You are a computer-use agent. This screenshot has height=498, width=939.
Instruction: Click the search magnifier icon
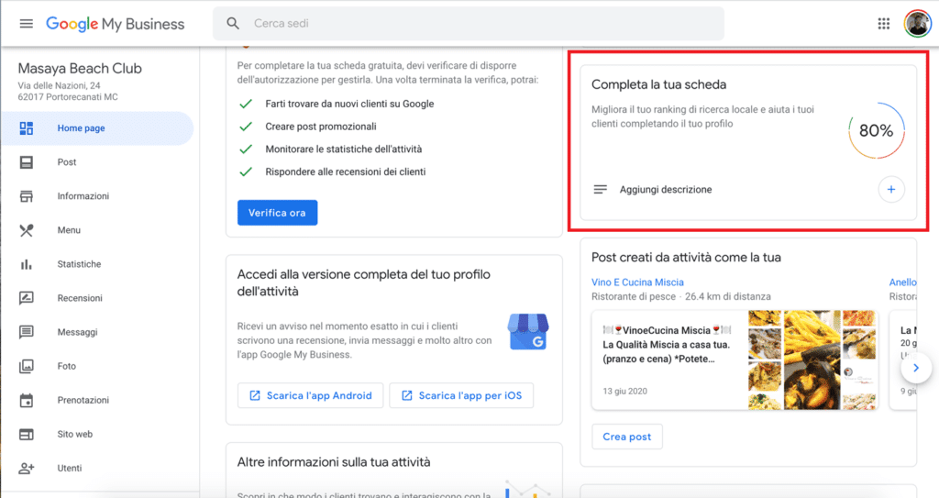coord(233,23)
